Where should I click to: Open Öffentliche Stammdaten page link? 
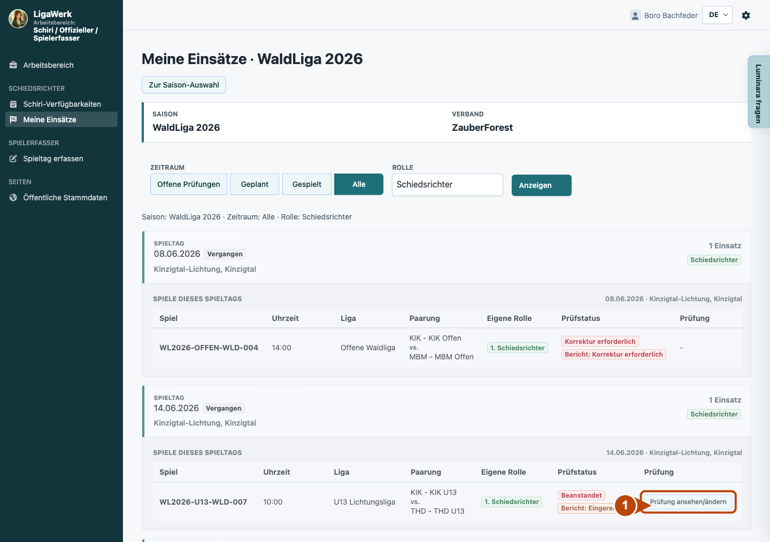point(61,198)
